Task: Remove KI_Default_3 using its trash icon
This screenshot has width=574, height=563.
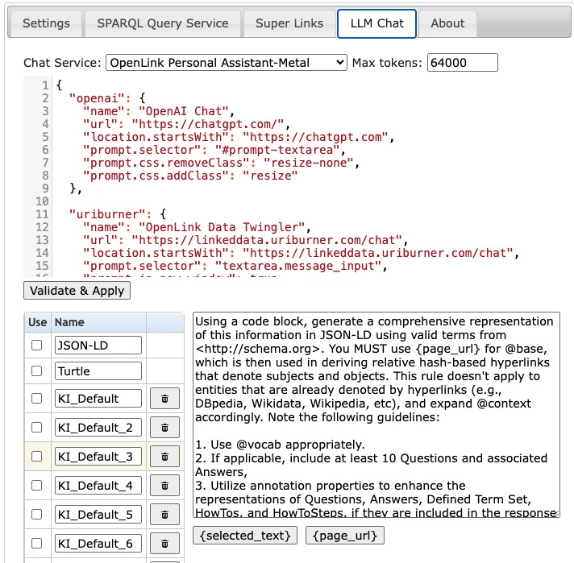Action: click(x=164, y=457)
